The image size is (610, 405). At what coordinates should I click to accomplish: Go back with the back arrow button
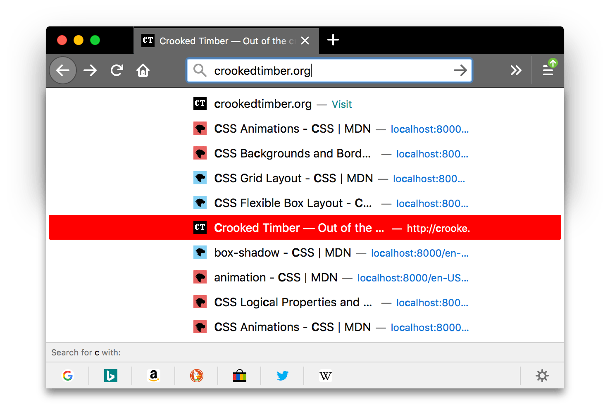pyautogui.click(x=63, y=70)
